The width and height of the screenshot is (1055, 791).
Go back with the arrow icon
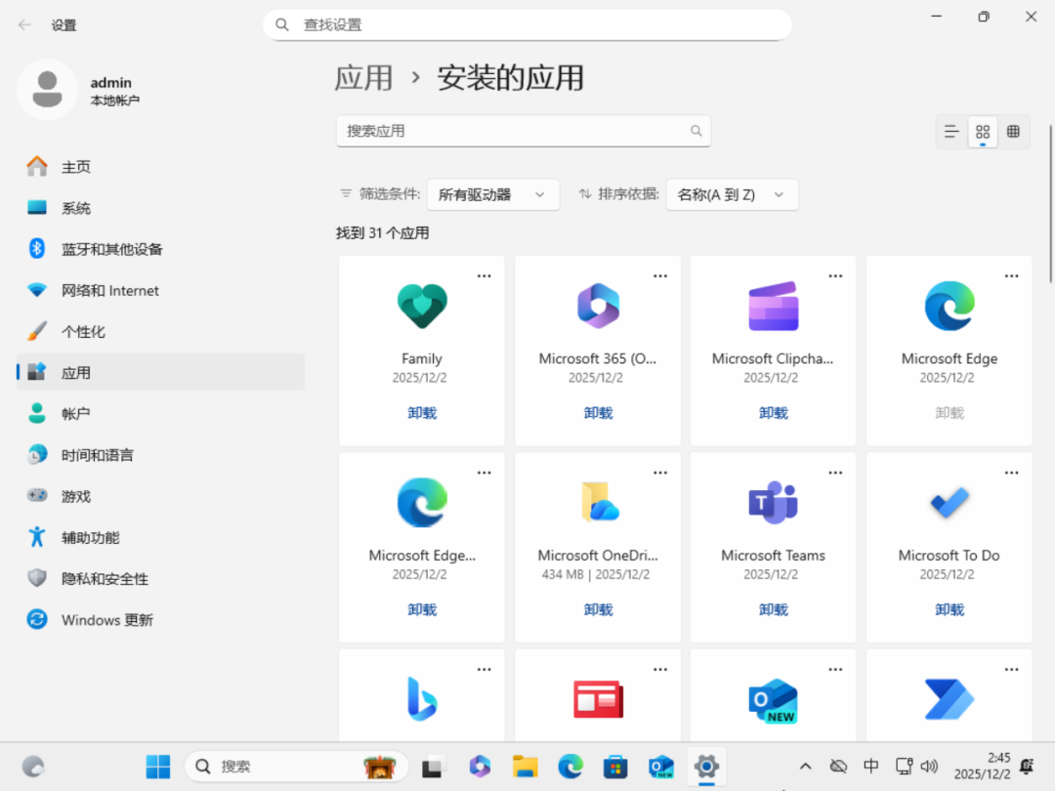(x=24, y=24)
